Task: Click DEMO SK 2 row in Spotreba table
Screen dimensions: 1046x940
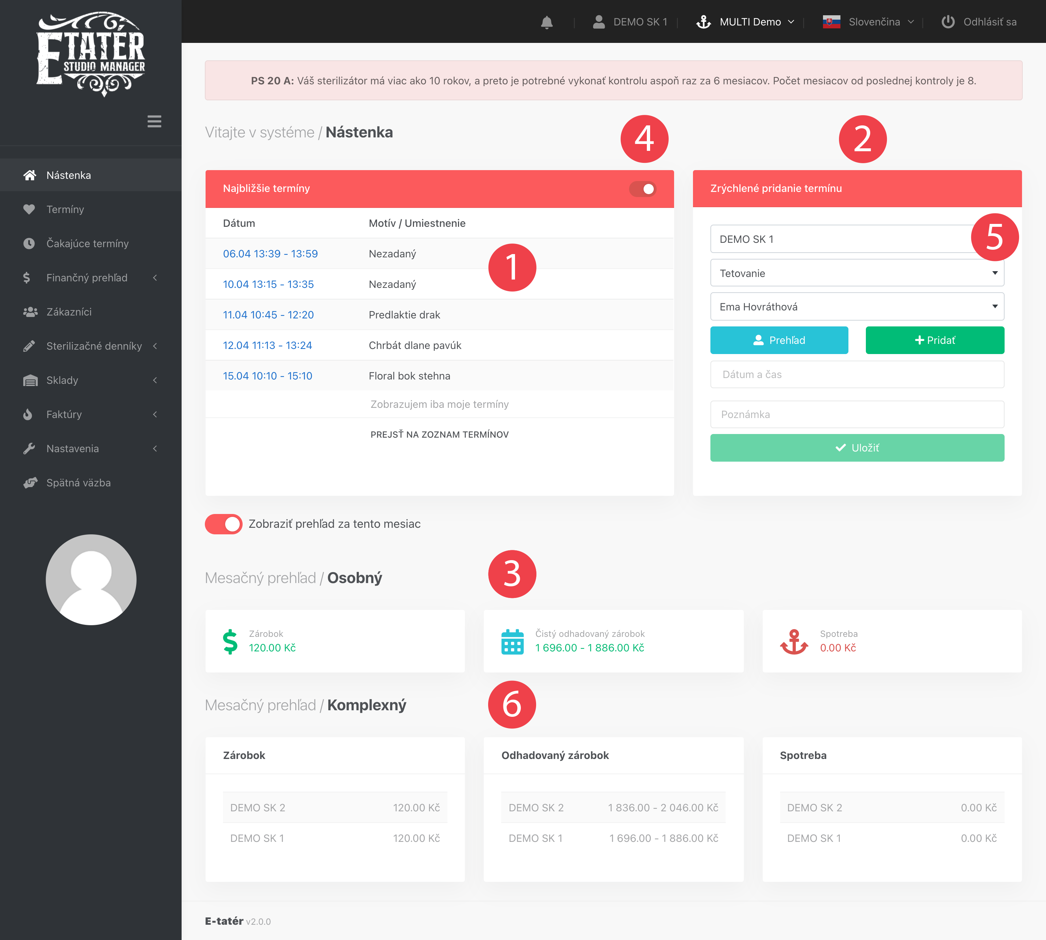Action: point(892,808)
